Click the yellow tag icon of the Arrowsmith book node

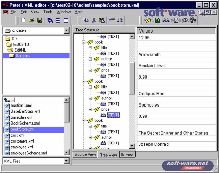tap(90, 42)
